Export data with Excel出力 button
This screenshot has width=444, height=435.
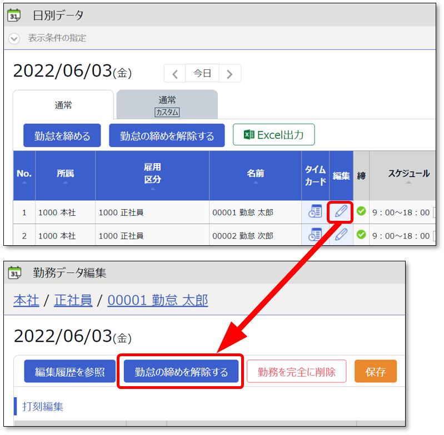point(273,135)
